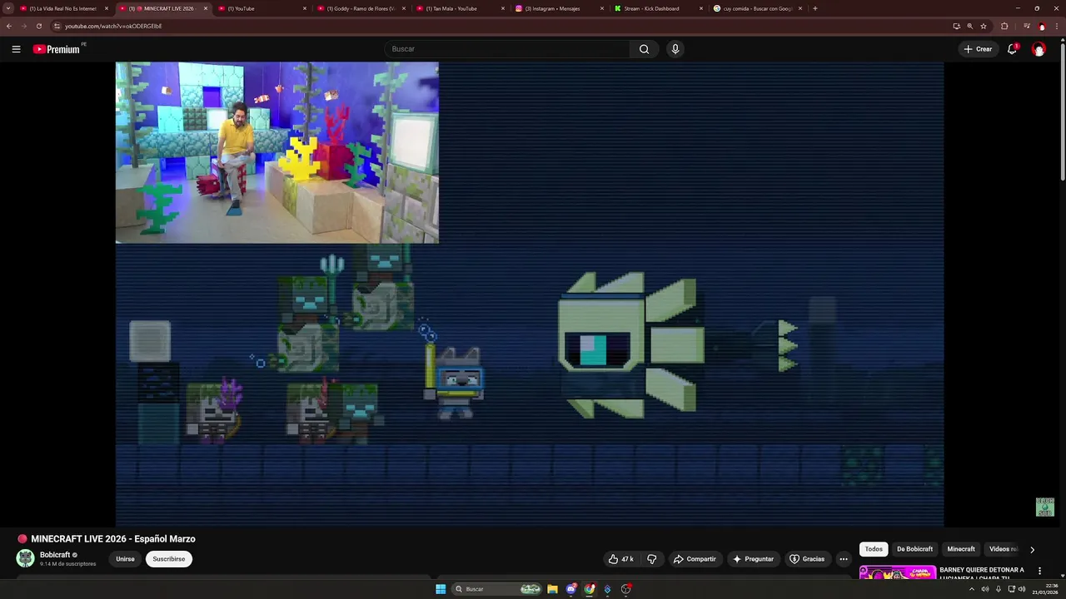1066x599 pixels.
Task: Open browser extensions puzzle icon
Action: [x=1004, y=26]
